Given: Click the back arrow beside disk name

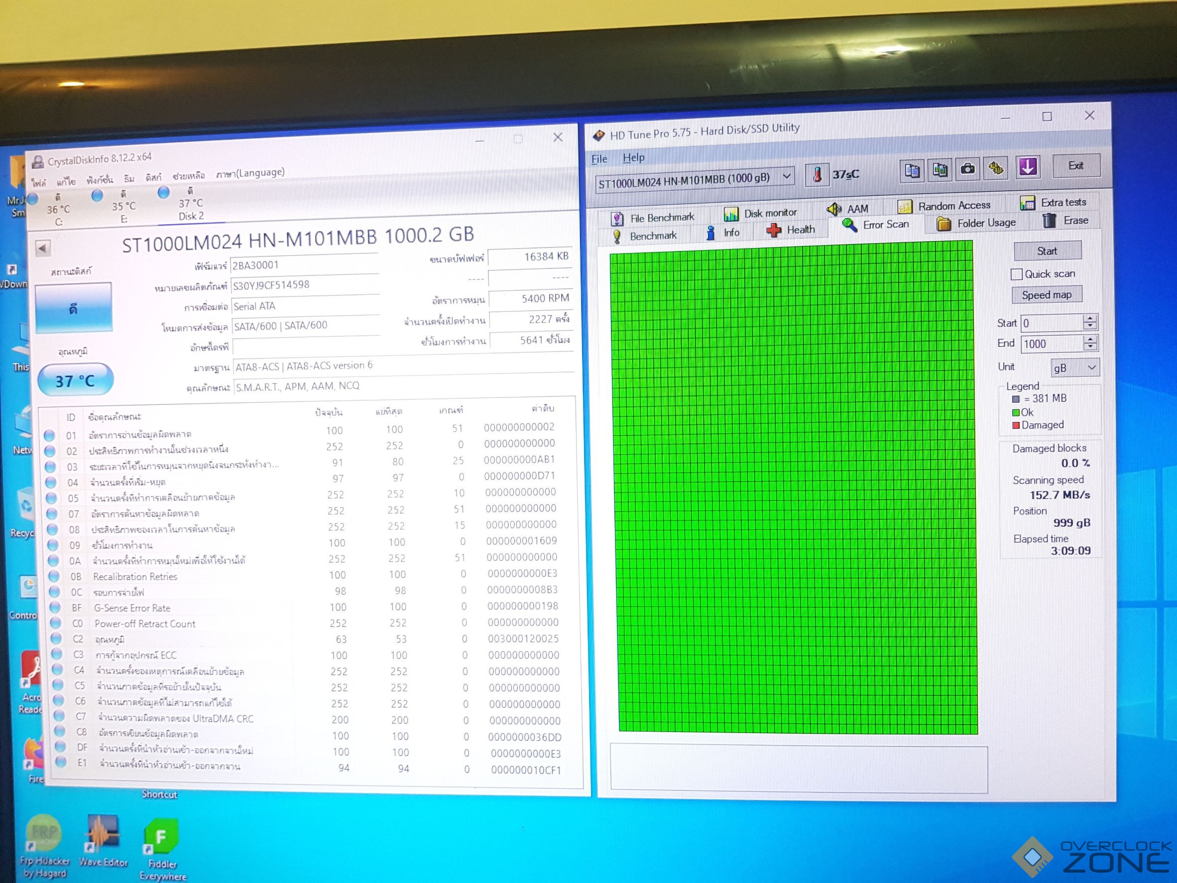Looking at the screenshot, I should click(x=43, y=248).
